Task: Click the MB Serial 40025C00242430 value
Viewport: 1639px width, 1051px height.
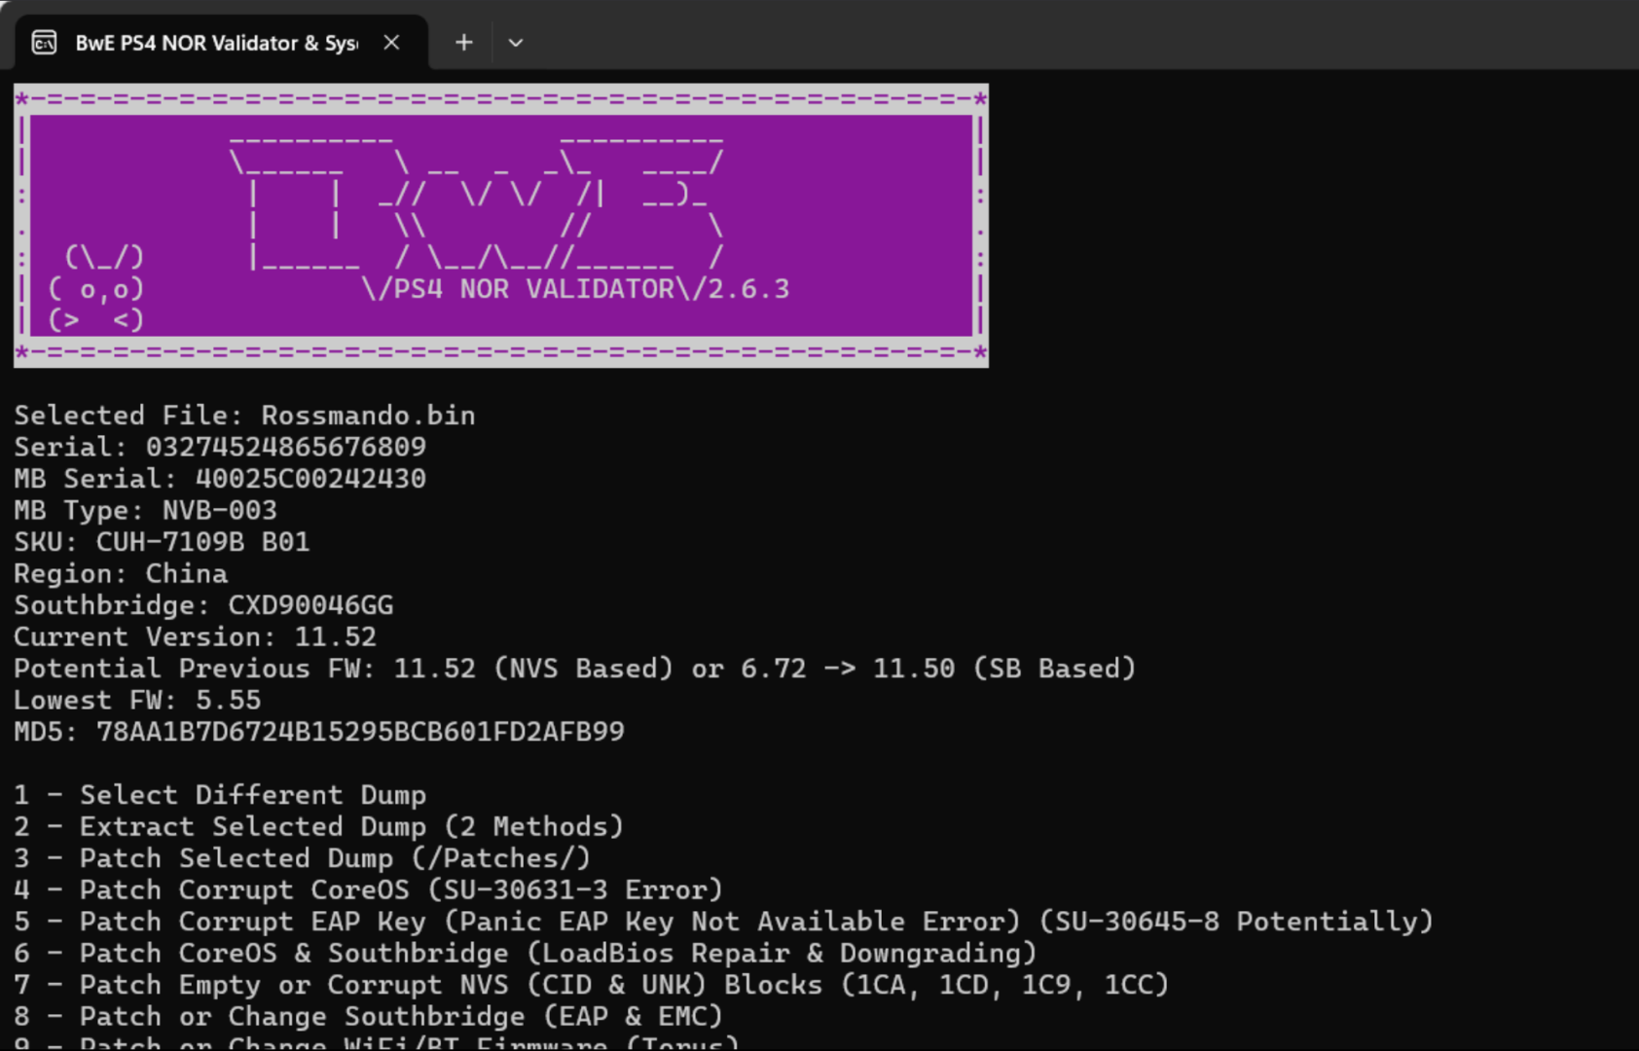Action: tap(310, 479)
